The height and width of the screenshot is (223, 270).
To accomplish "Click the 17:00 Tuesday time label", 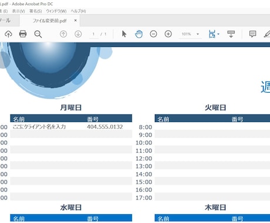I will pyautogui.click(x=144, y=198).
